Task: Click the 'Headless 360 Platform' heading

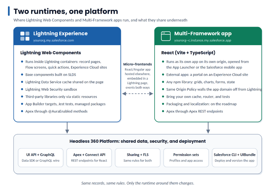Action: tap(138, 141)
